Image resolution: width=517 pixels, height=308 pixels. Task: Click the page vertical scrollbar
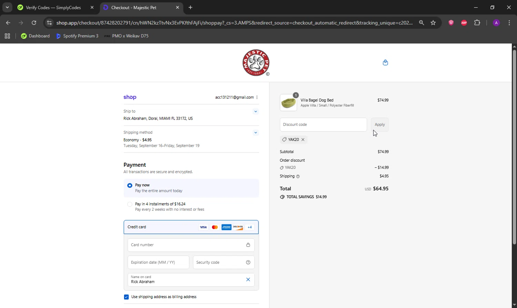(514, 147)
